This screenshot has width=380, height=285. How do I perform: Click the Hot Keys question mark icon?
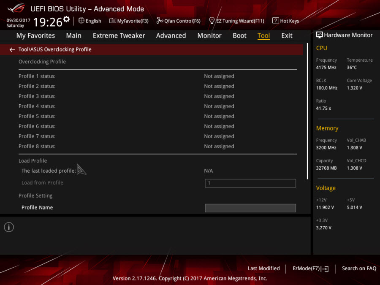pos(275,21)
